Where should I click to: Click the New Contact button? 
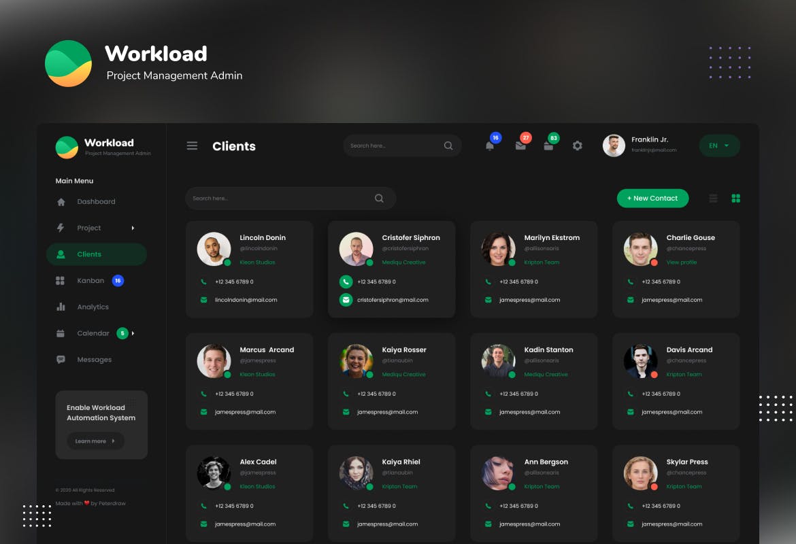tap(653, 199)
